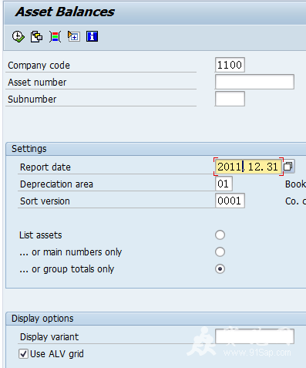Click the Asset number label

[37, 83]
